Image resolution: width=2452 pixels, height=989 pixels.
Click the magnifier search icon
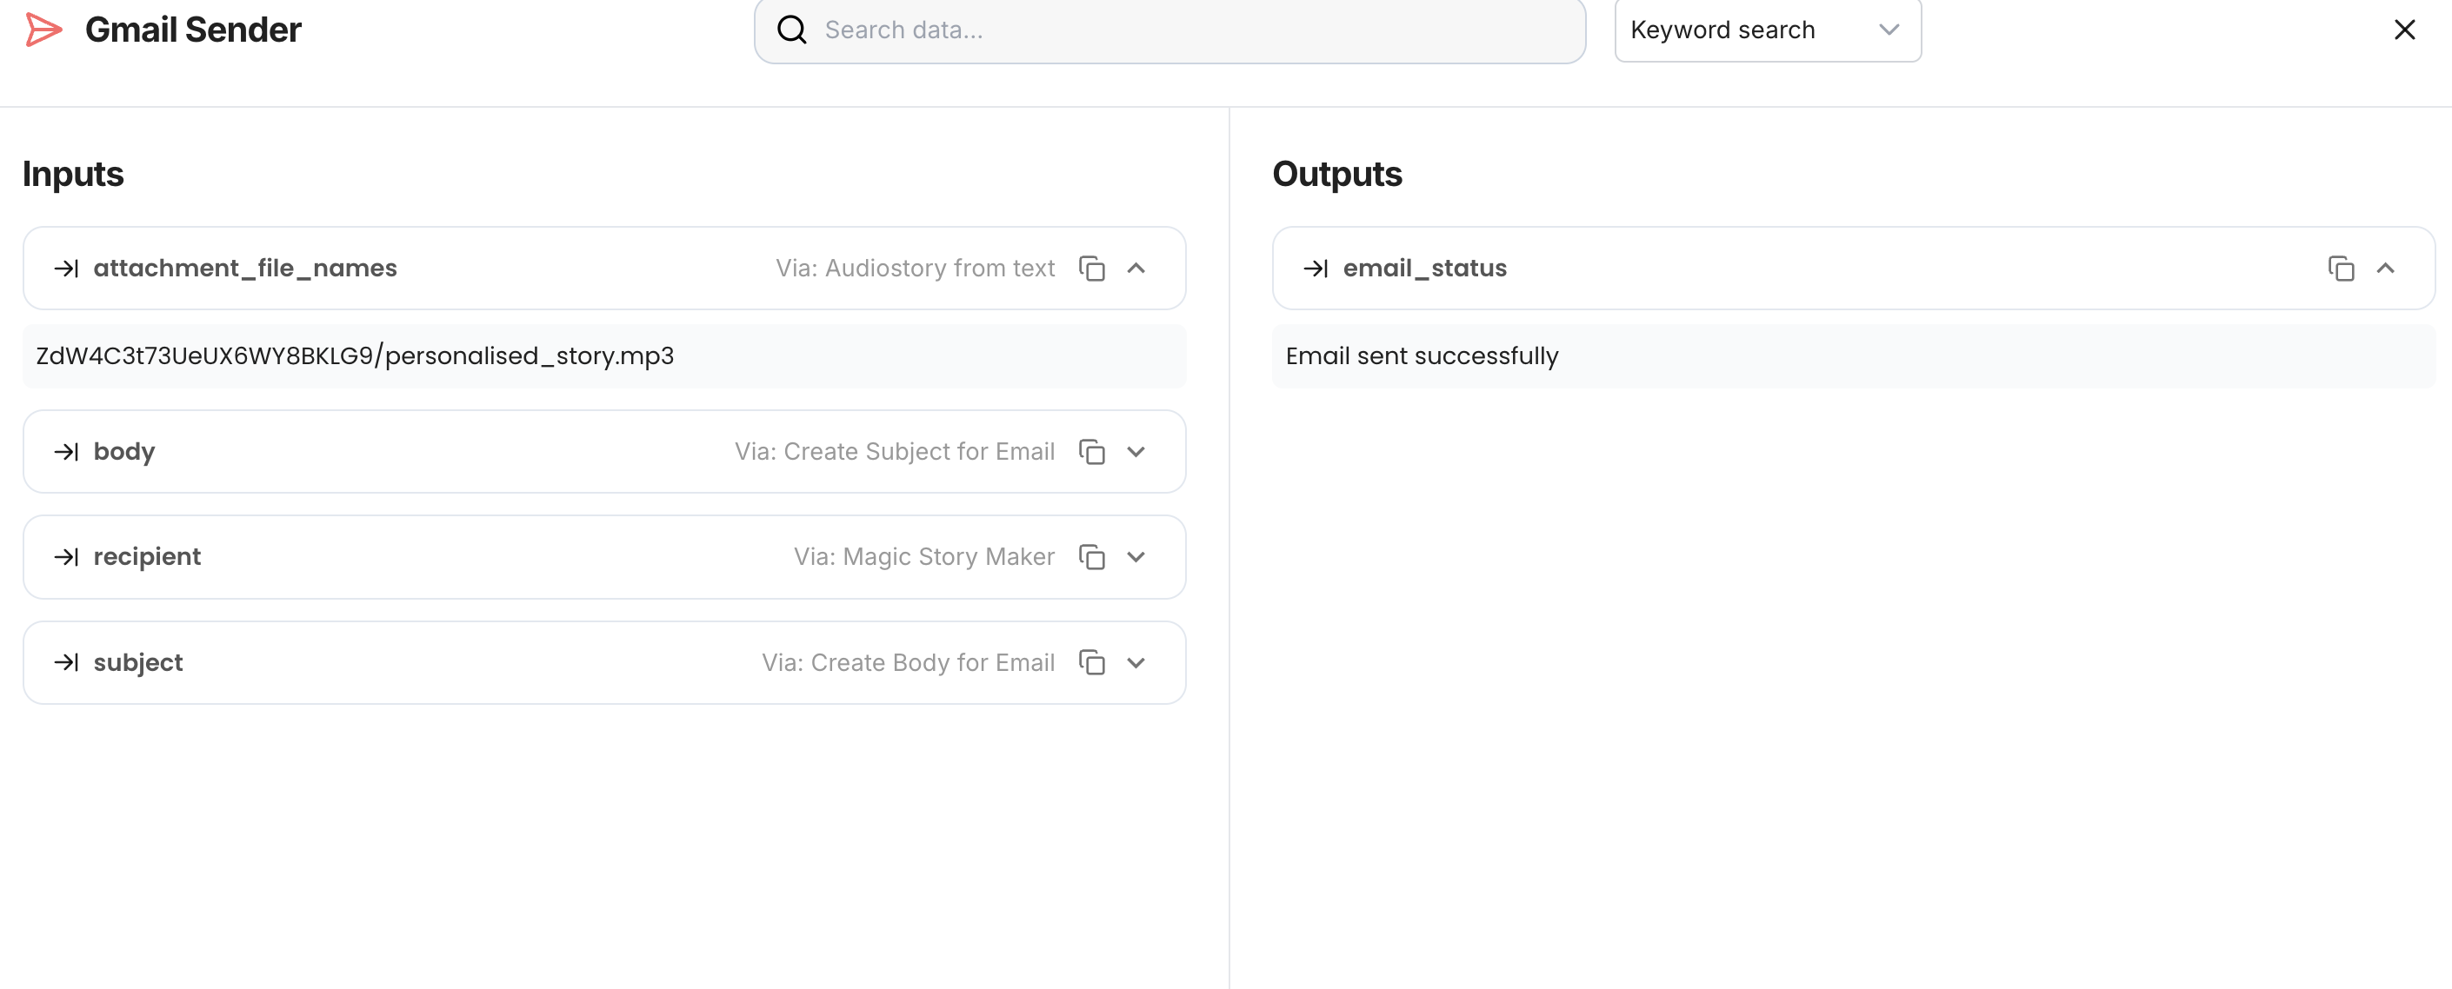(792, 30)
